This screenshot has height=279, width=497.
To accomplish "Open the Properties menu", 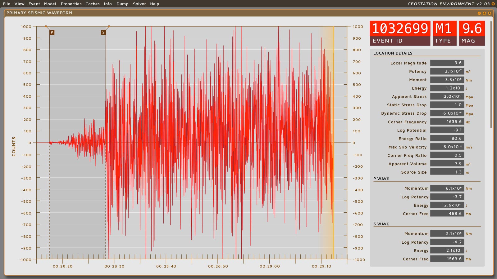I will click(71, 4).
